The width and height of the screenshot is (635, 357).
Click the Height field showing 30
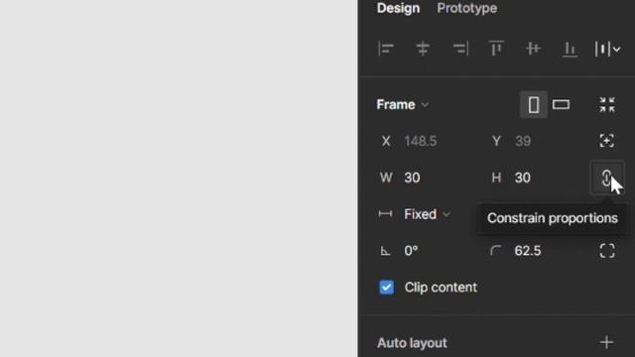(523, 178)
